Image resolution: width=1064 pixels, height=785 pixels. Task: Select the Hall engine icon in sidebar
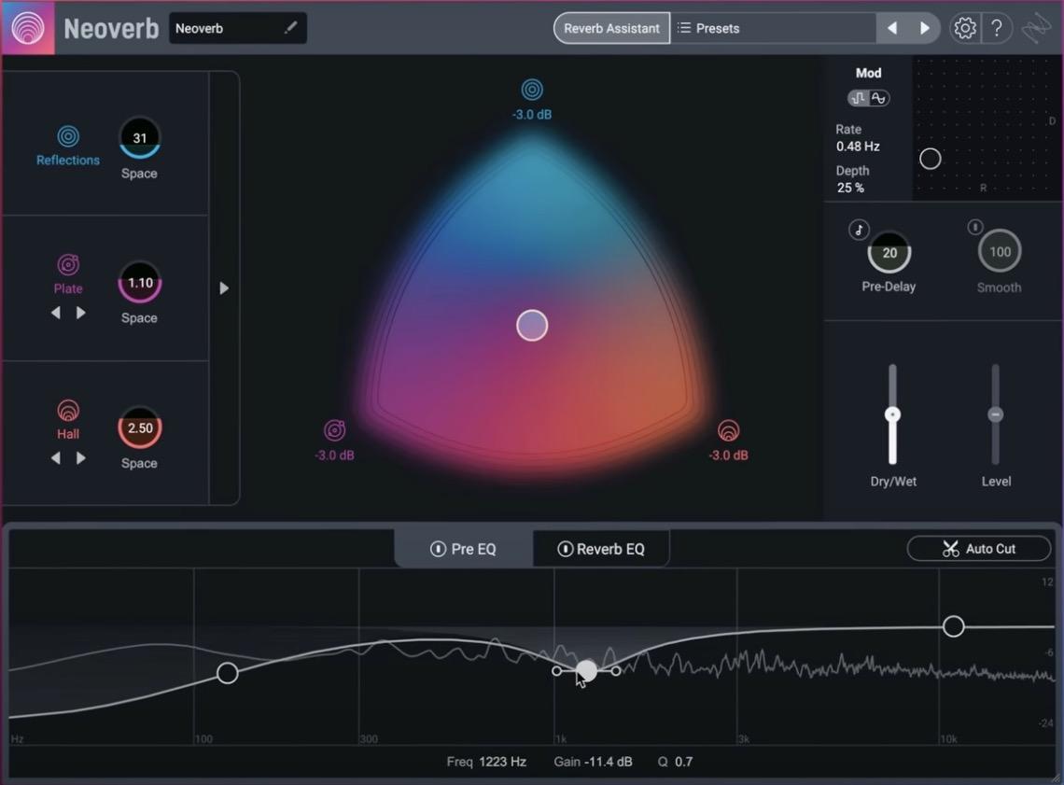[x=68, y=411]
